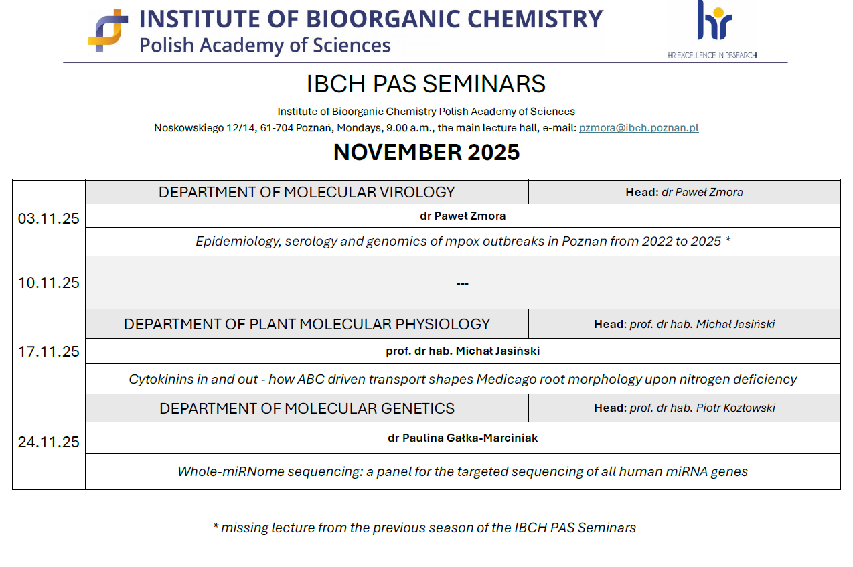Click the missing lecture footnote text

(424, 528)
